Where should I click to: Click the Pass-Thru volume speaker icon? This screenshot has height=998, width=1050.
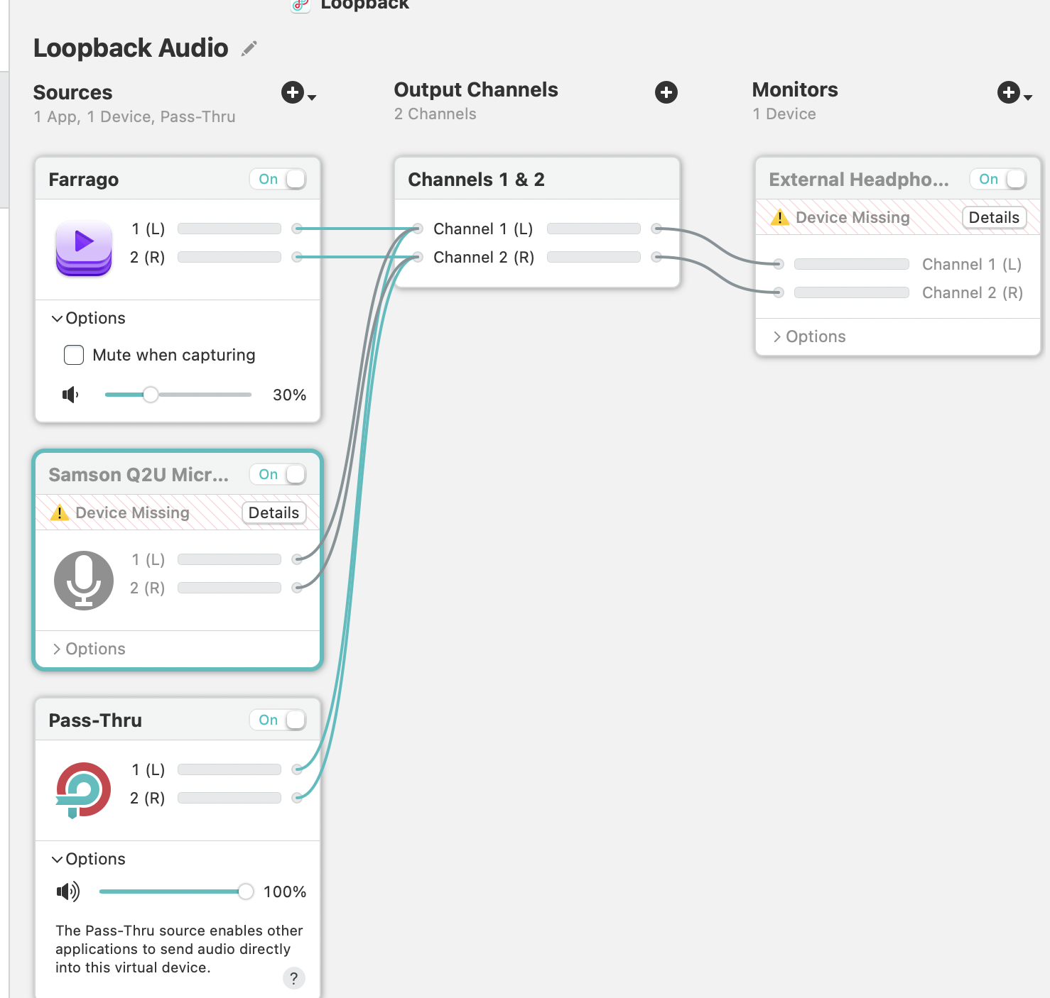coord(68,892)
